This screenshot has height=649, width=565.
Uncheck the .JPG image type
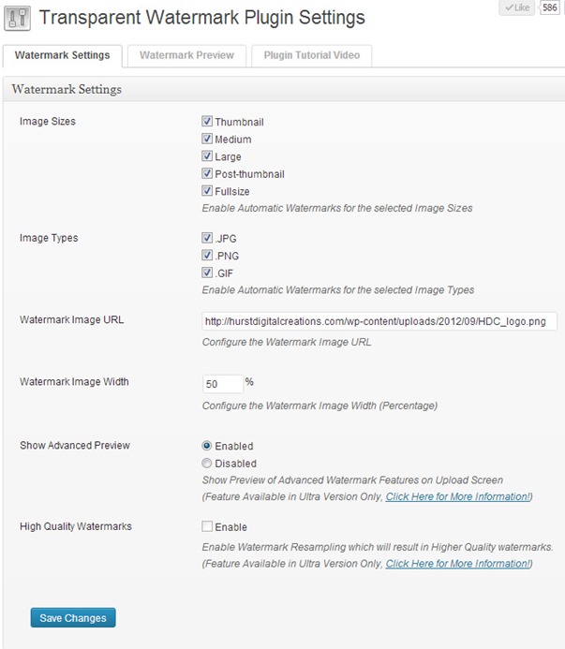(x=207, y=238)
